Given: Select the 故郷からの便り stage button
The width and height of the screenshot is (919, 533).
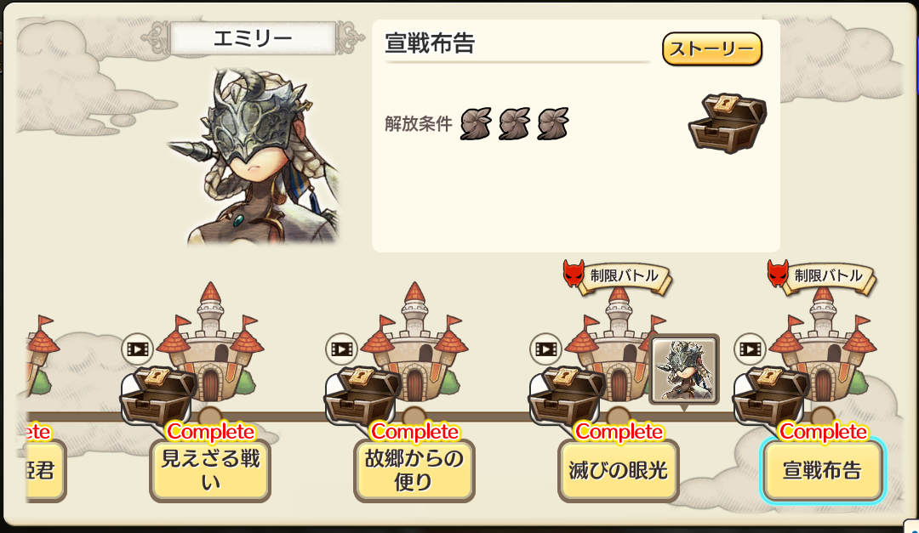Looking at the screenshot, I should [x=414, y=470].
